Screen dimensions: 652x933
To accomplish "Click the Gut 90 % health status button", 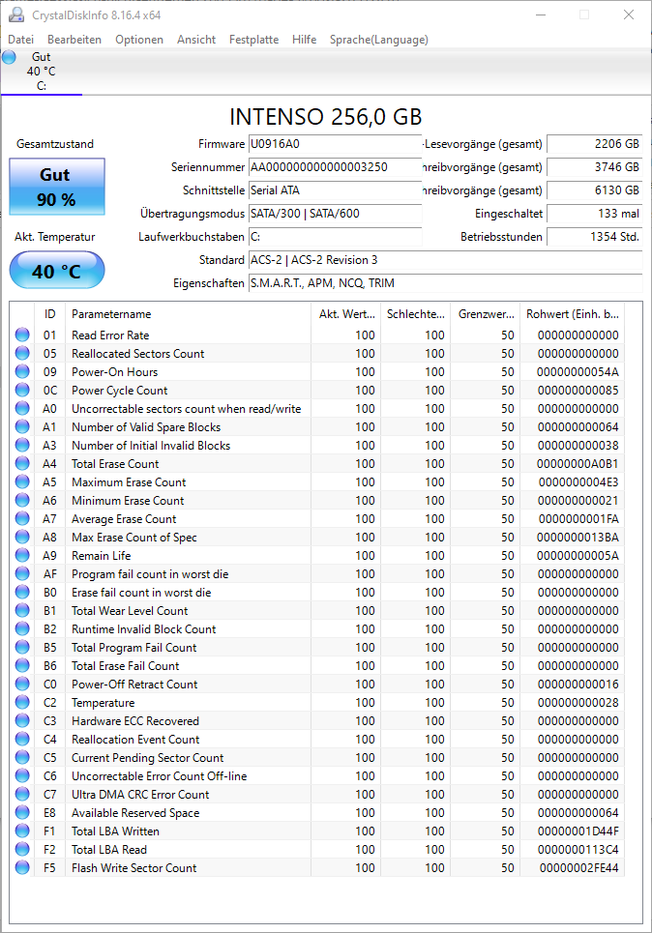I will coord(57,187).
